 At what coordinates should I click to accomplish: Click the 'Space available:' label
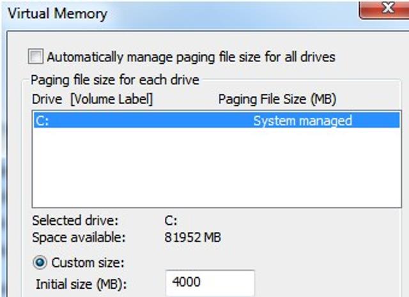click(79, 238)
